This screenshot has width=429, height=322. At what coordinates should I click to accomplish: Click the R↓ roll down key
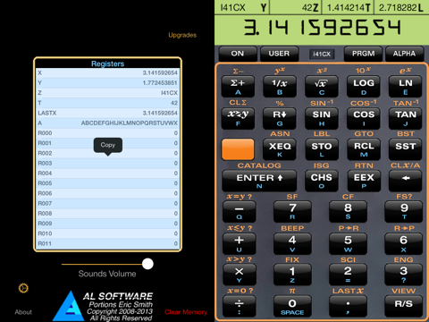pyautogui.click(x=280, y=117)
